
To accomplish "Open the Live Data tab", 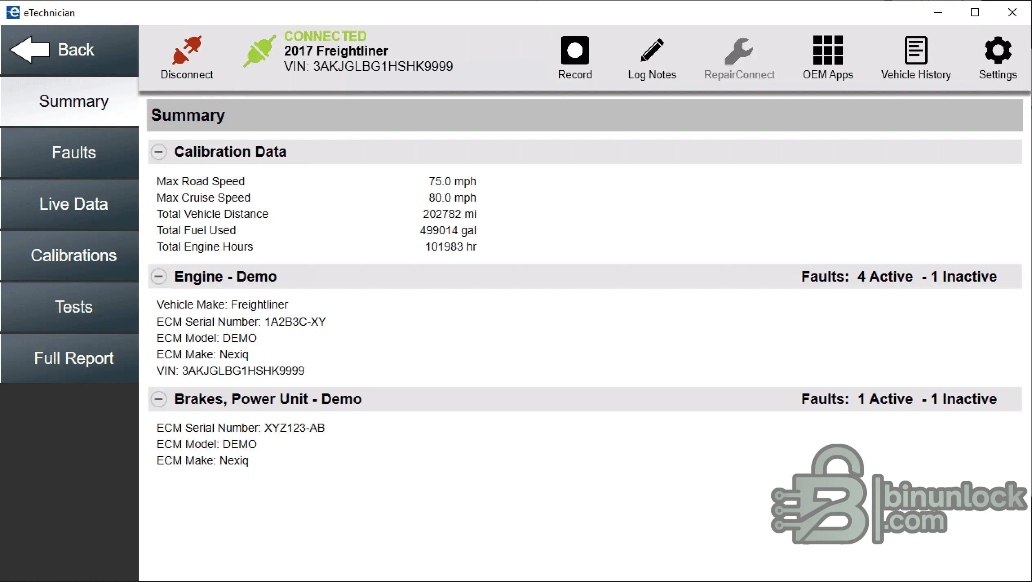I will tap(69, 204).
